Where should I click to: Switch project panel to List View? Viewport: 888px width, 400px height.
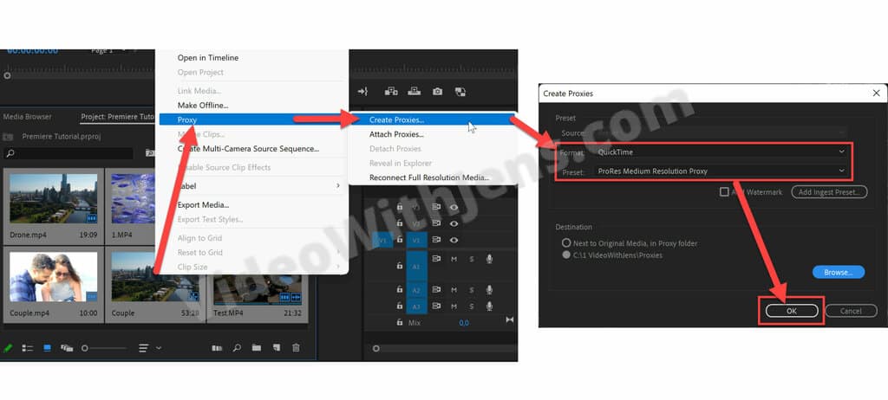click(27, 348)
